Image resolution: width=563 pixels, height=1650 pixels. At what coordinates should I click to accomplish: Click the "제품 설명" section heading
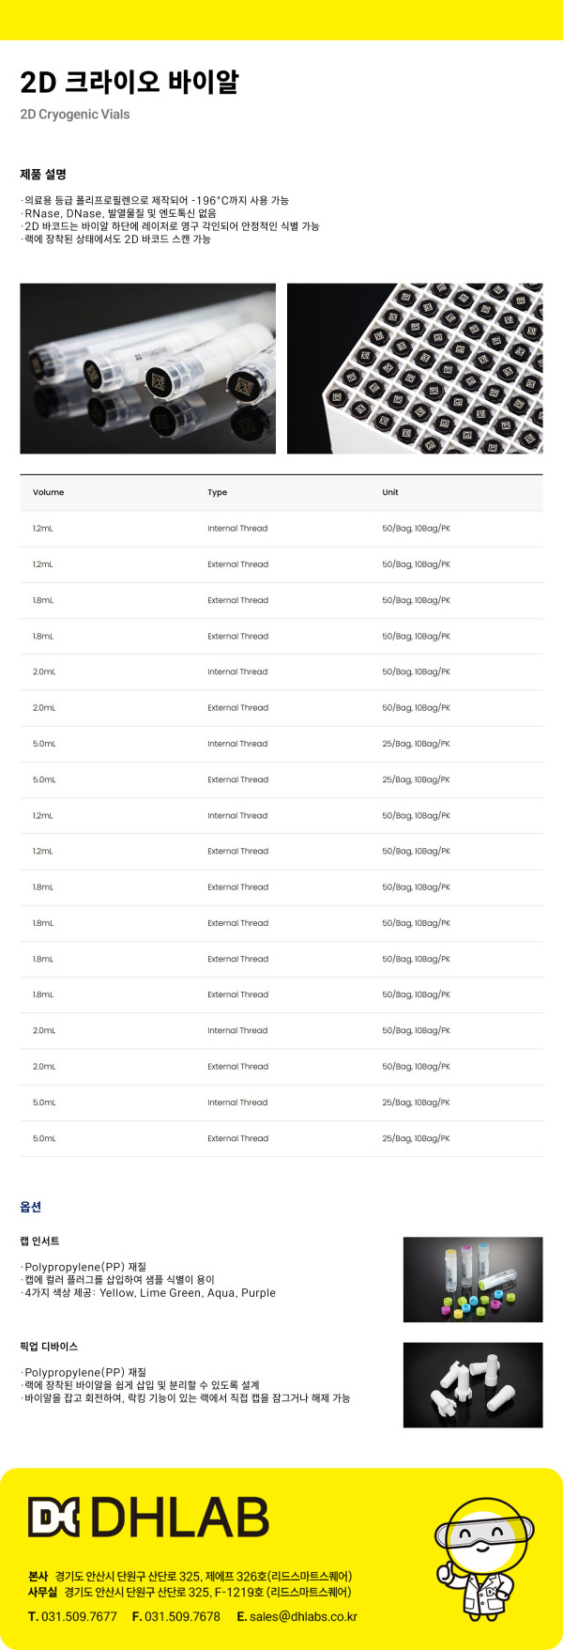43,175
